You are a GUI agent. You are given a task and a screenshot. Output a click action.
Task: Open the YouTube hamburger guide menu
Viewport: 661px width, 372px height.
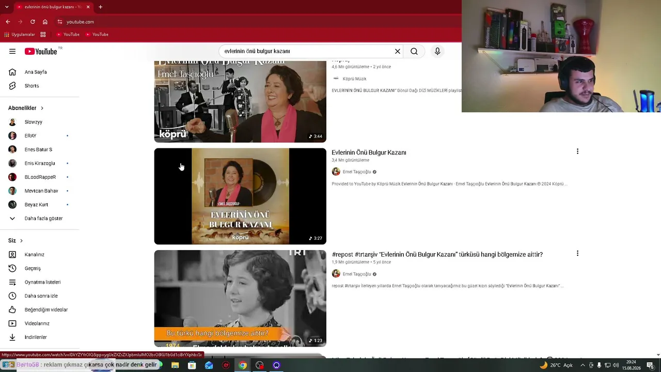click(x=12, y=51)
